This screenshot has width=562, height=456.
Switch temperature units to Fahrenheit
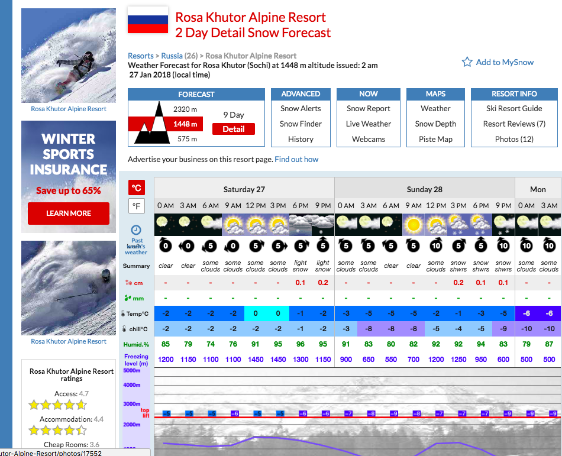click(137, 206)
